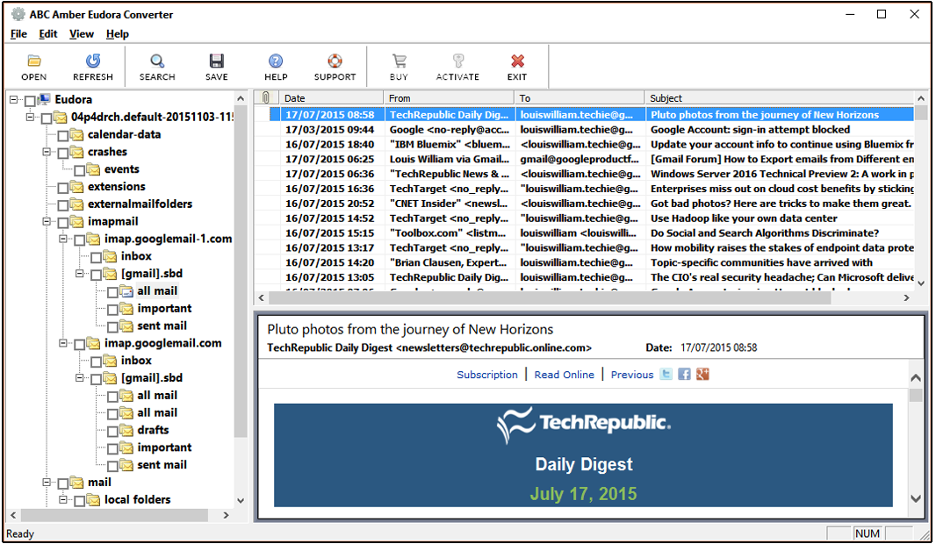
Task: Tick the imap.googlemail-1.com checkbox
Action: pyautogui.click(x=79, y=240)
